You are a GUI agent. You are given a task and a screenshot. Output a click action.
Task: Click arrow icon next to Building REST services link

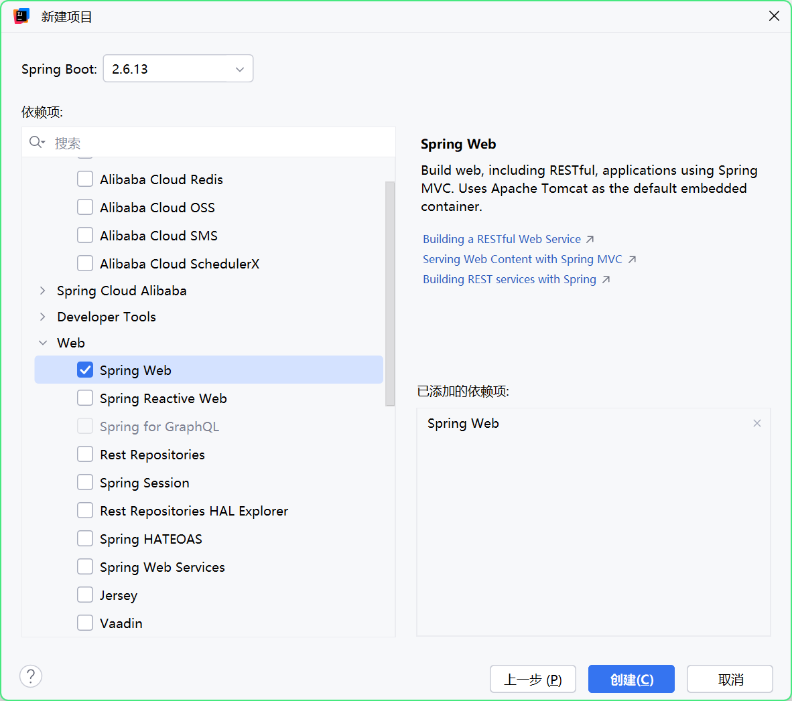point(606,280)
